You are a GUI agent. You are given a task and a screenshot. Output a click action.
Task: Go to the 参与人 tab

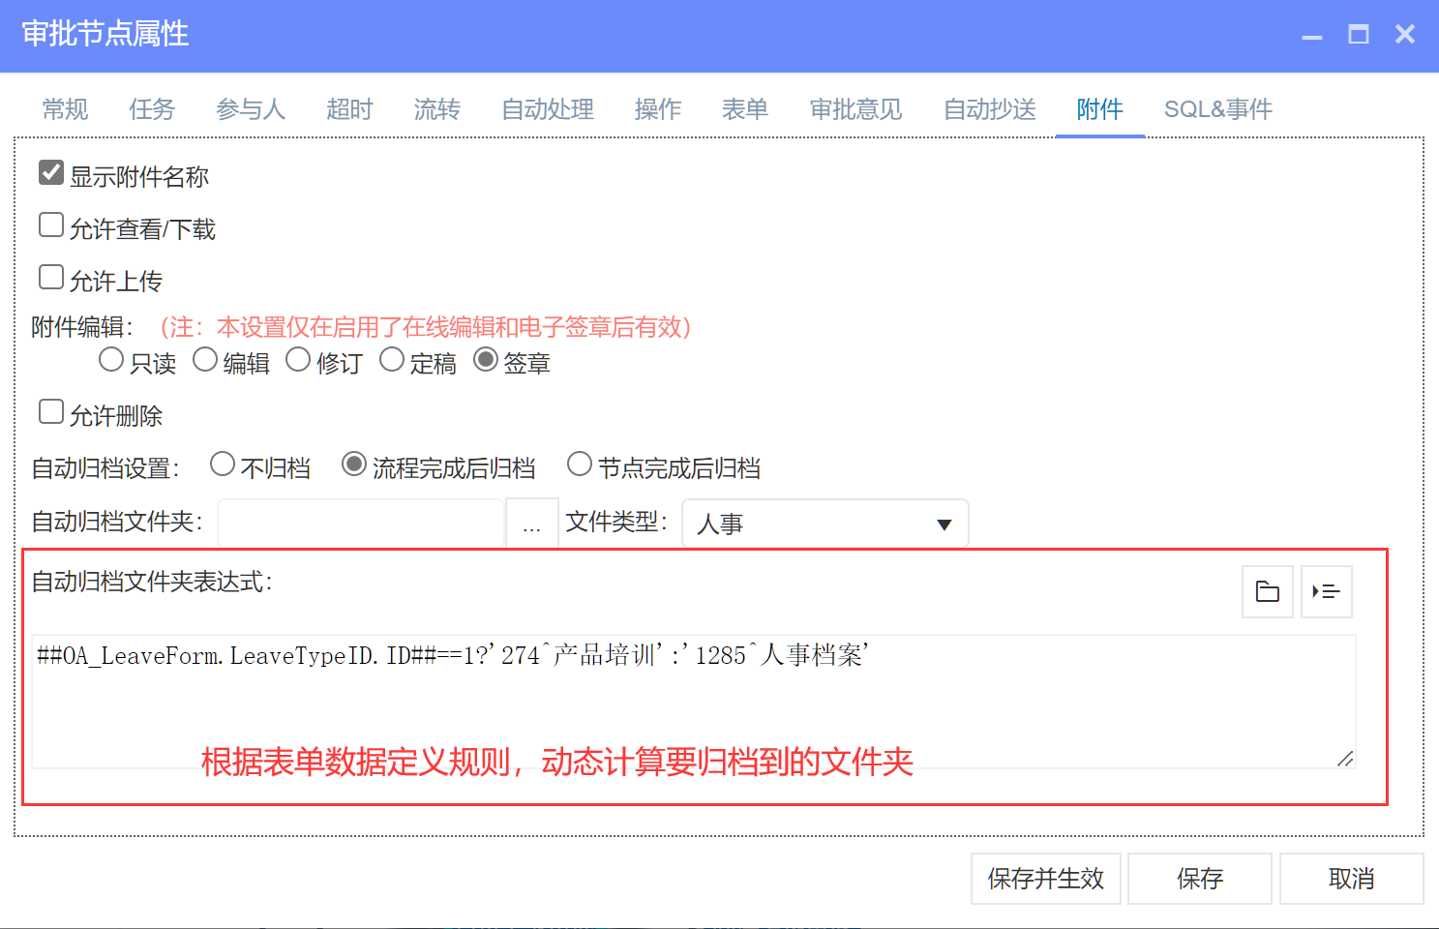coord(251,109)
